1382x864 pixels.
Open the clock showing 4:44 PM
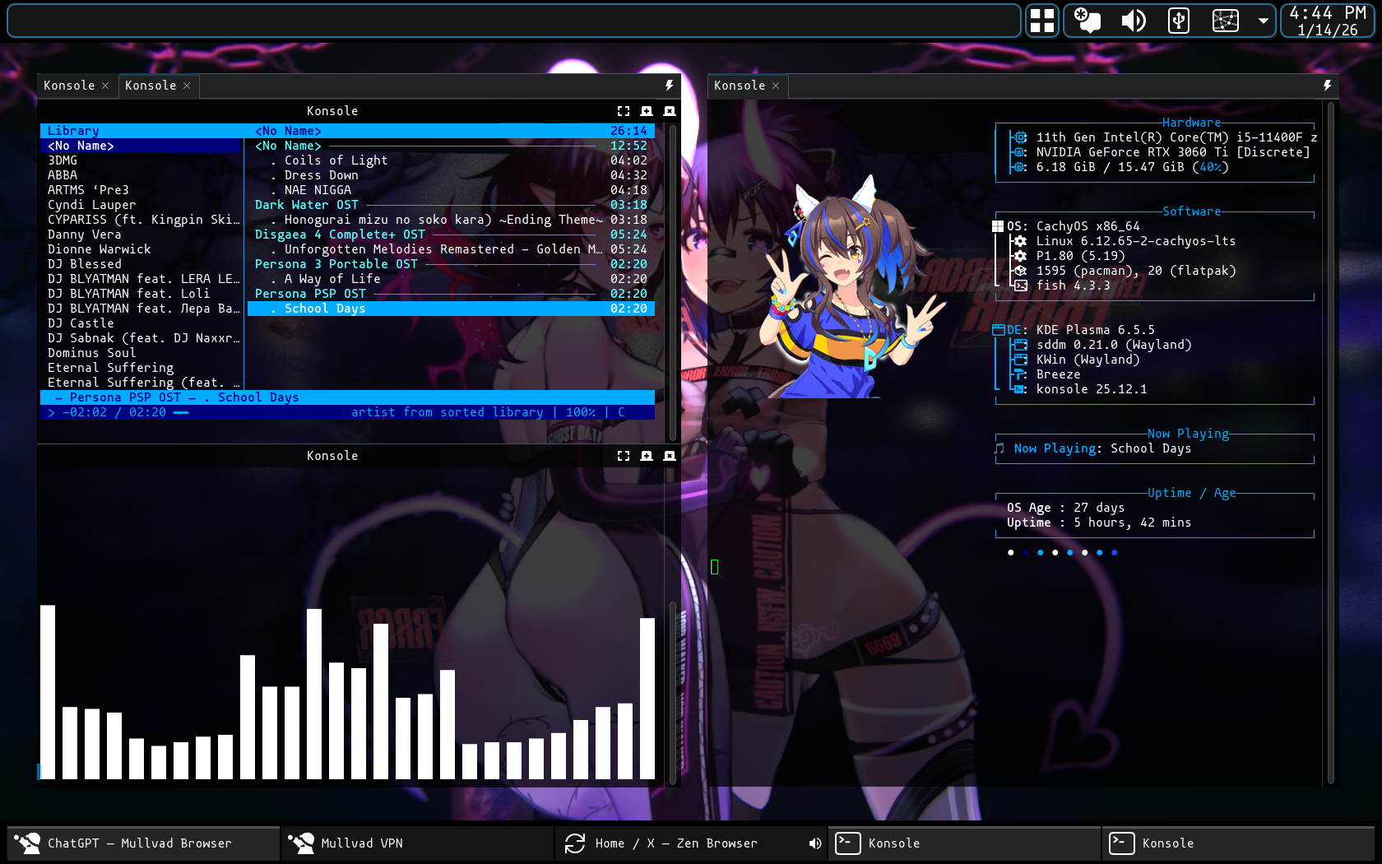1328,21
